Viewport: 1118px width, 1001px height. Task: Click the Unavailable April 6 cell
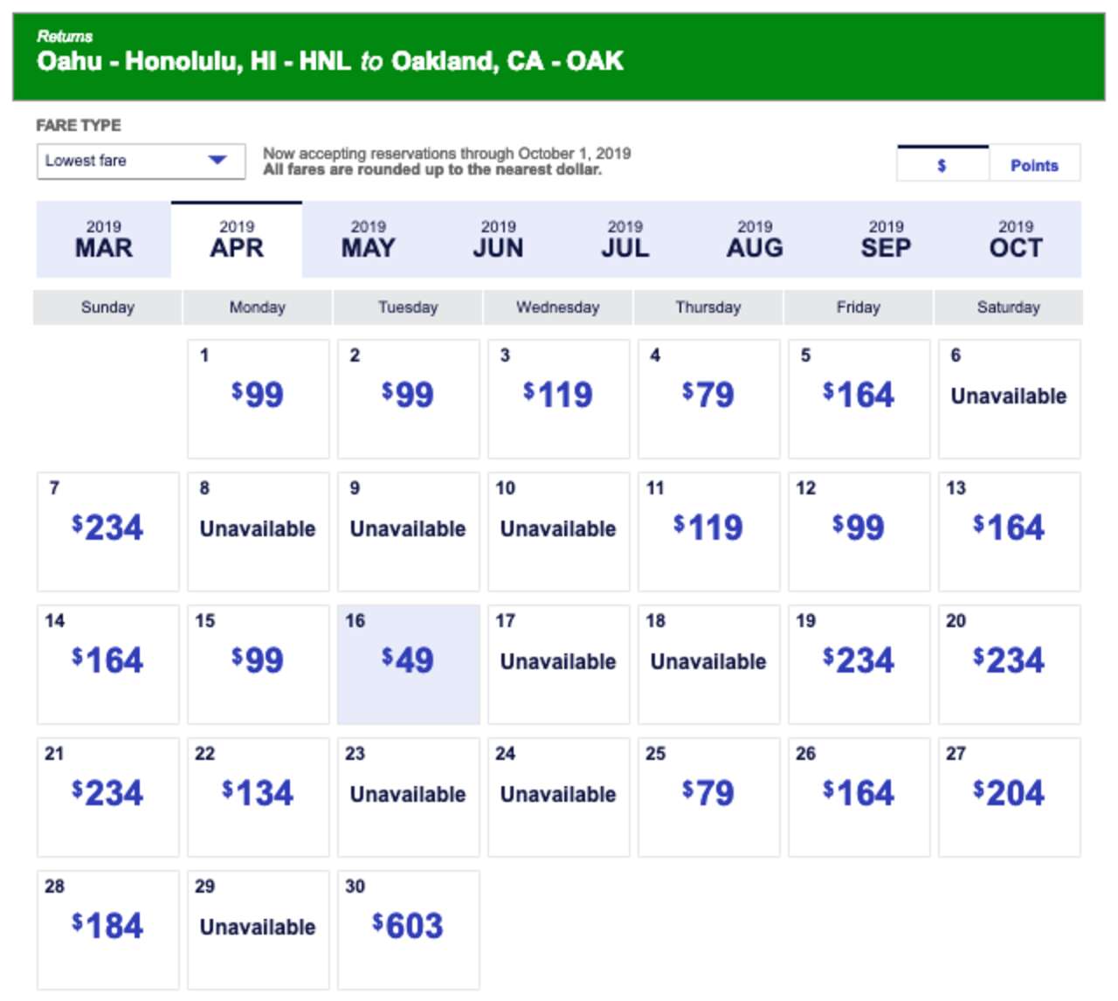pos(1010,399)
